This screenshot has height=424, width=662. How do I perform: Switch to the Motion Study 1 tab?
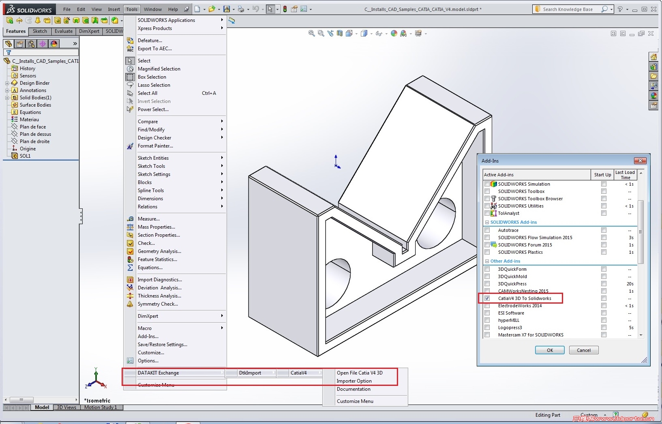(101, 407)
